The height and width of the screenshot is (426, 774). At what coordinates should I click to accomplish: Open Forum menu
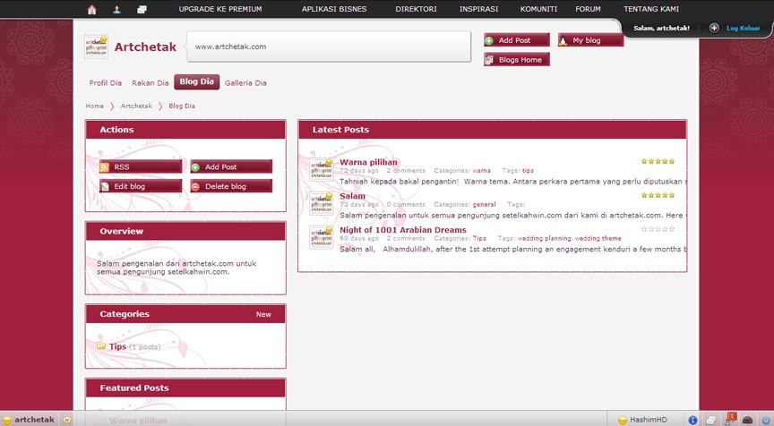tap(588, 9)
